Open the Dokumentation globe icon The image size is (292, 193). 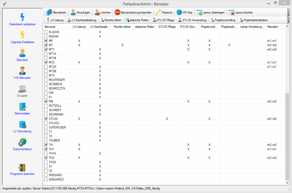pos(22,142)
